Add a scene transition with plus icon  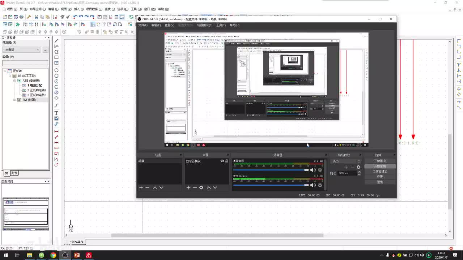(x=346, y=167)
